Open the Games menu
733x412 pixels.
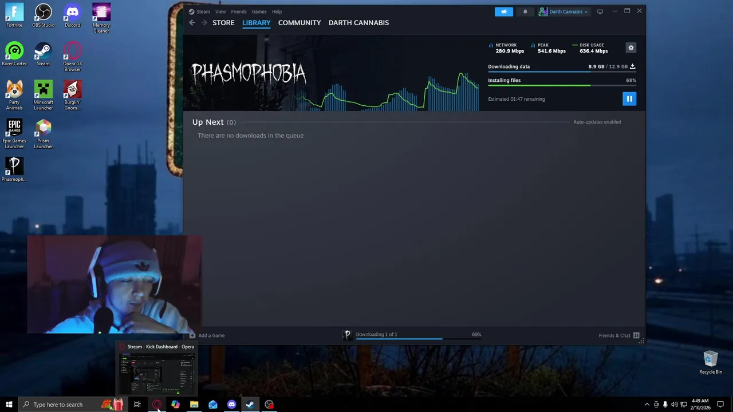[259, 11]
